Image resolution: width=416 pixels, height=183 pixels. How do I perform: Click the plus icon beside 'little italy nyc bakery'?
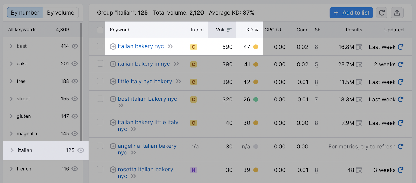(x=113, y=81)
